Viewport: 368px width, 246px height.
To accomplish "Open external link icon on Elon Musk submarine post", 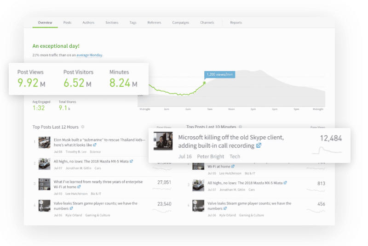I will 95,145.
